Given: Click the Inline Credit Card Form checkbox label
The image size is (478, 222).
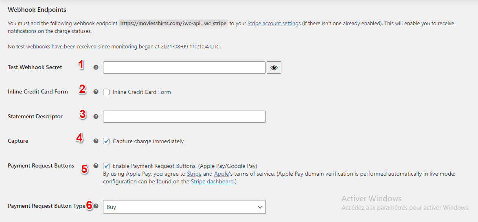Looking at the screenshot, I should [142, 92].
